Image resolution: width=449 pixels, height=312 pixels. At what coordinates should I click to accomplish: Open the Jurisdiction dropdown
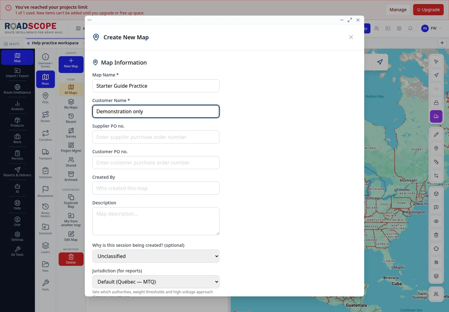click(156, 282)
